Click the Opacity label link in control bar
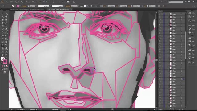 (68, 6)
